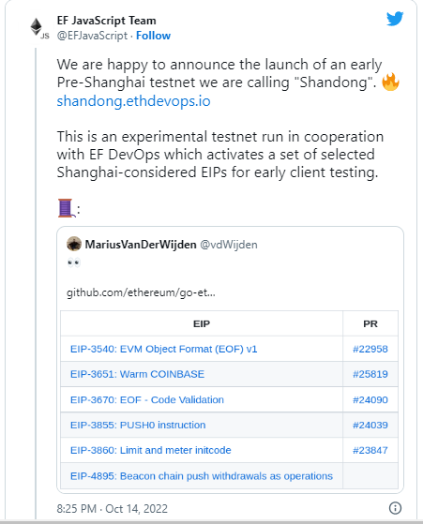The width and height of the screenshot is (423, 524).
Task: Open PR #22958 link
Action: (x=370, y=349)
